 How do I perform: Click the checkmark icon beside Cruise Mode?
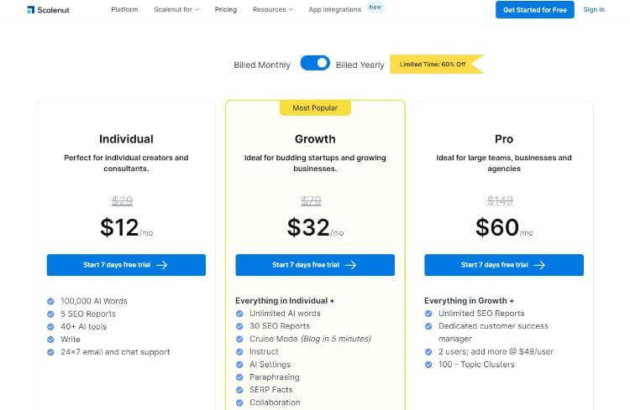tap(239, 339)
